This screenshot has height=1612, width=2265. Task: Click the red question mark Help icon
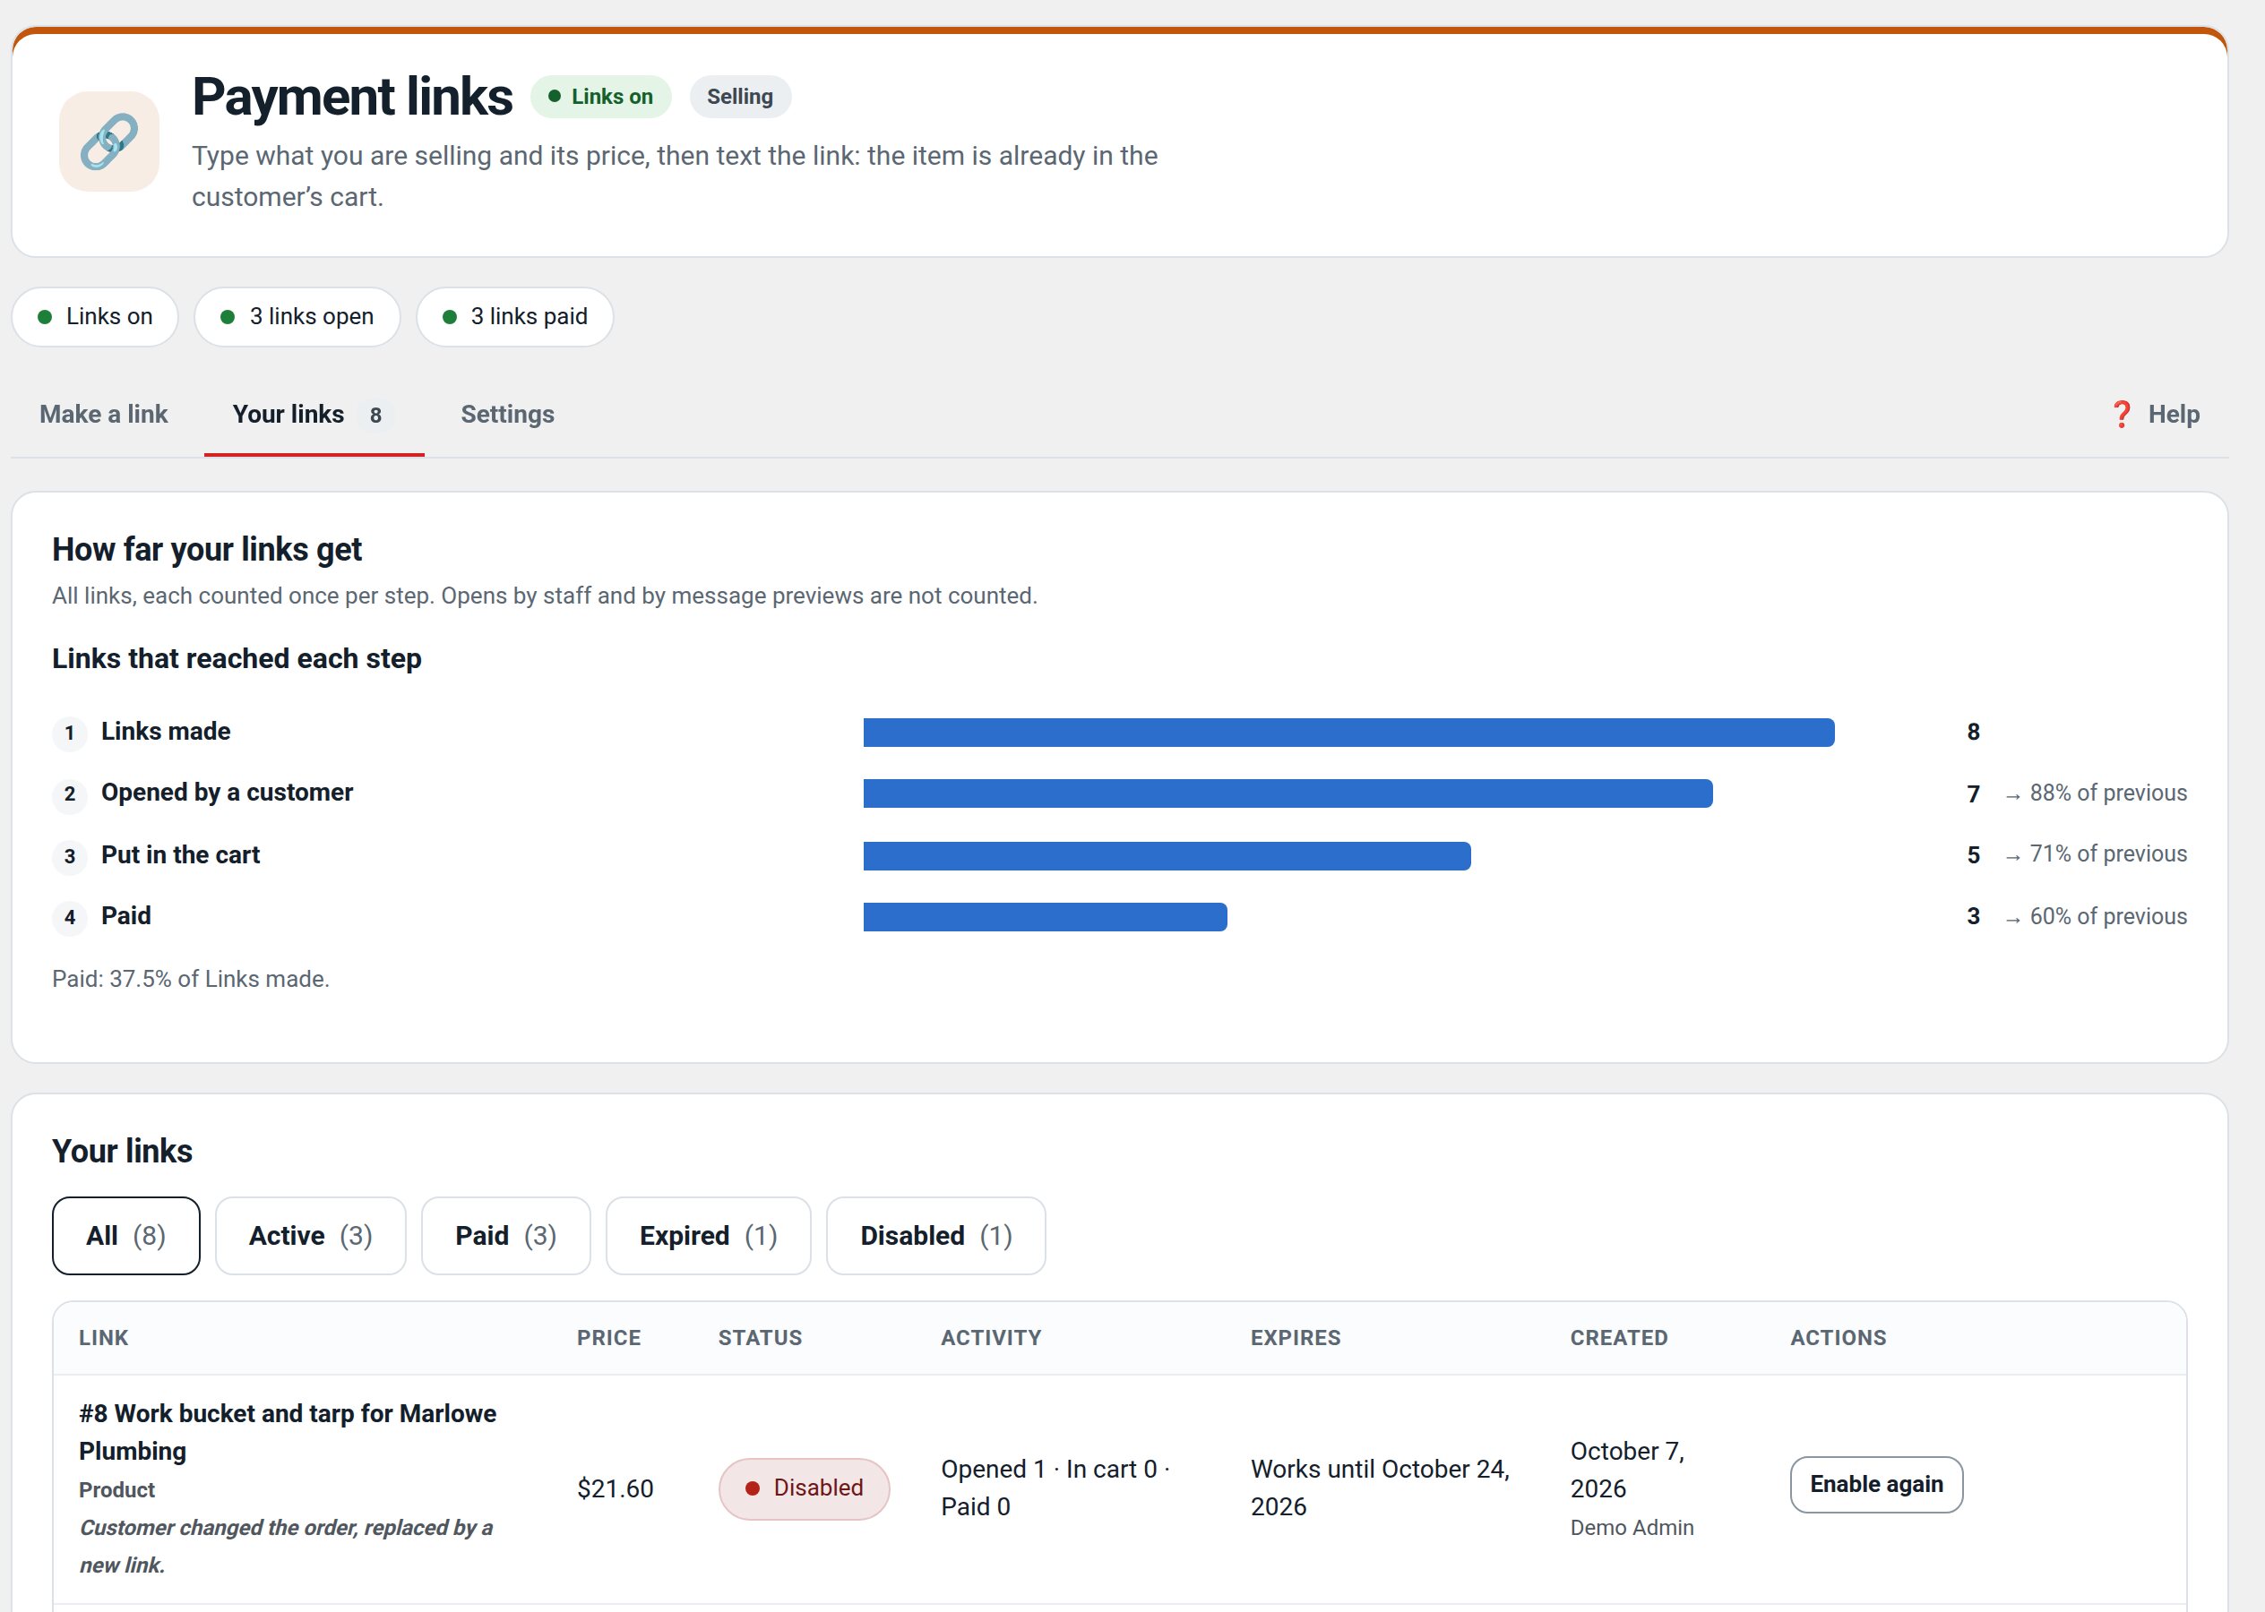(x=2121, y=414)
